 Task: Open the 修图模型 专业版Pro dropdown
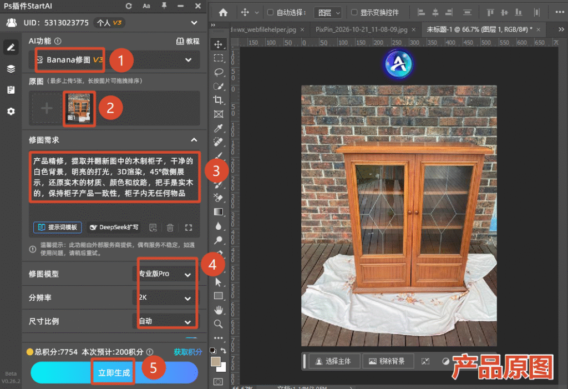point(166,274)
